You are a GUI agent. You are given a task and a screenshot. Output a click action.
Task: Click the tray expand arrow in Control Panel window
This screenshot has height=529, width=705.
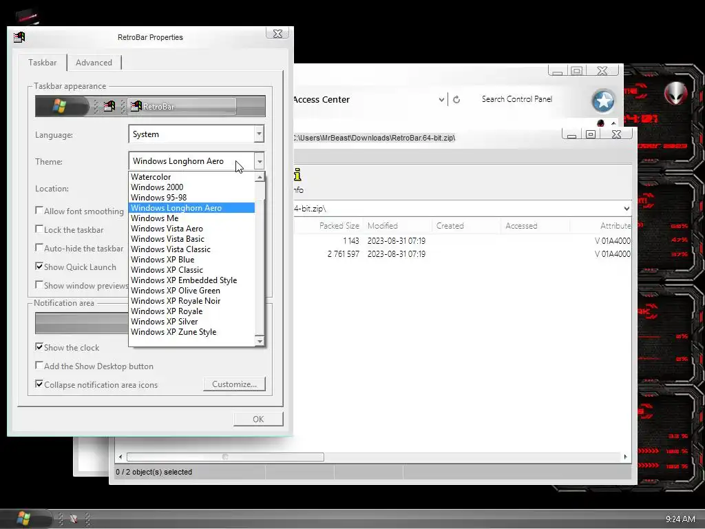coord(613,123)
